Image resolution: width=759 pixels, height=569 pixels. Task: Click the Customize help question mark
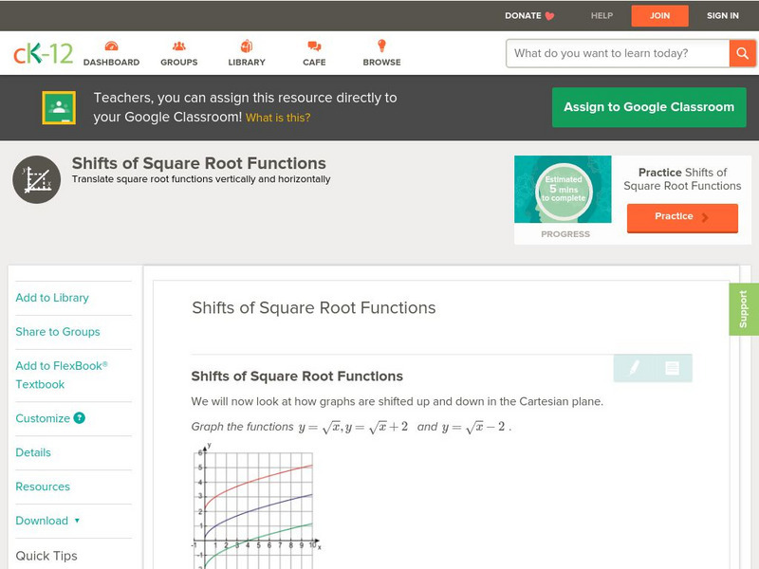pos(80,418)
